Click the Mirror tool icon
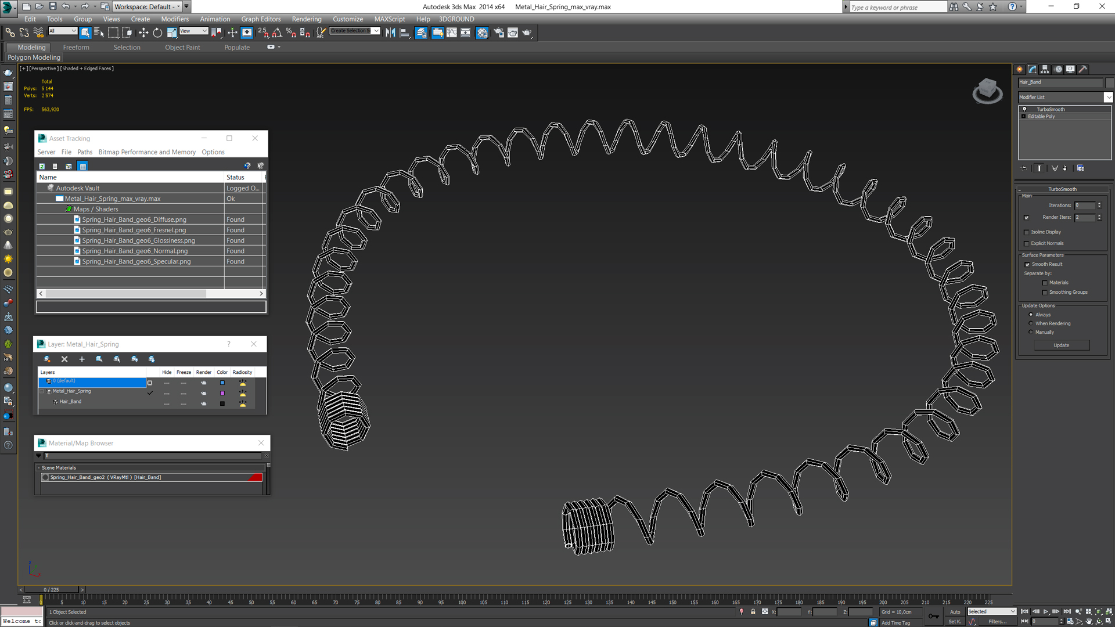Screen dimensions: 1115x627 (390, 33)
